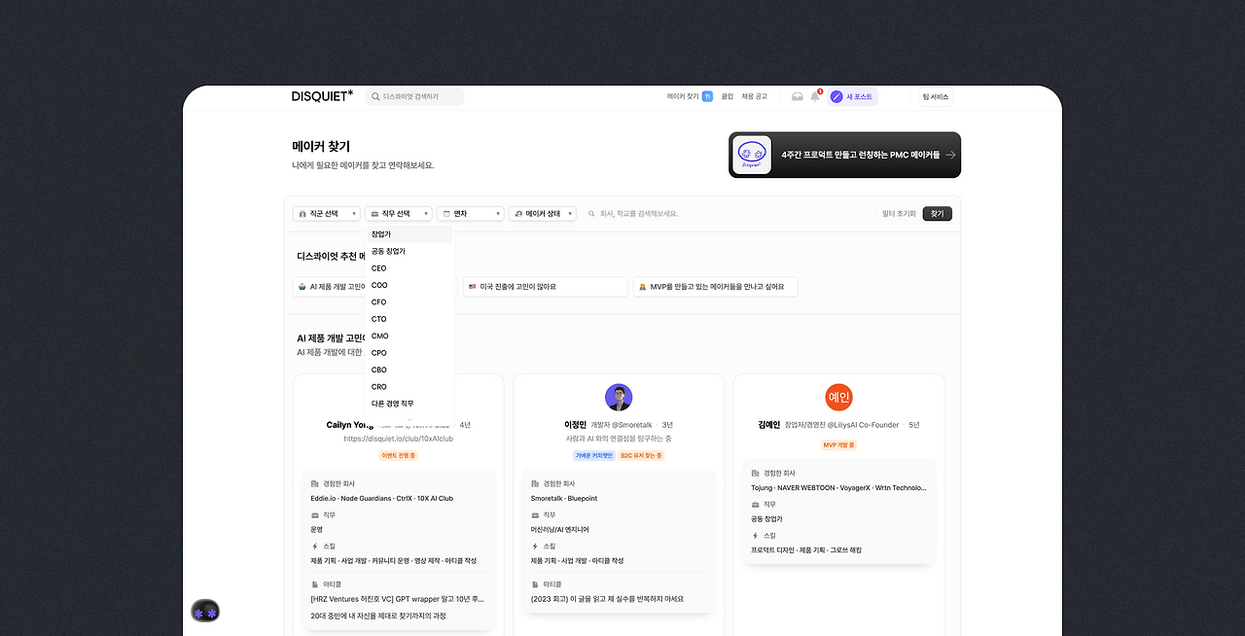Open the HRZ Ventures GPT wrapper article
The width and height of the screenshot is (1245, 636).
click(x=398, y=599)
